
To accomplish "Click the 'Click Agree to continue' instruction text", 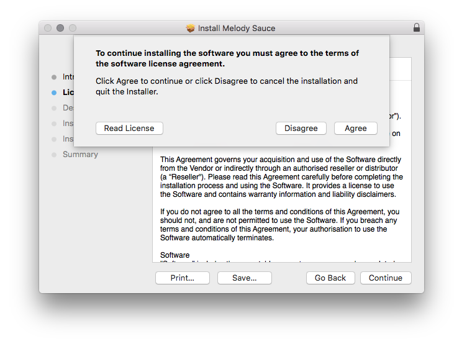I will click(x=227, y=86).
